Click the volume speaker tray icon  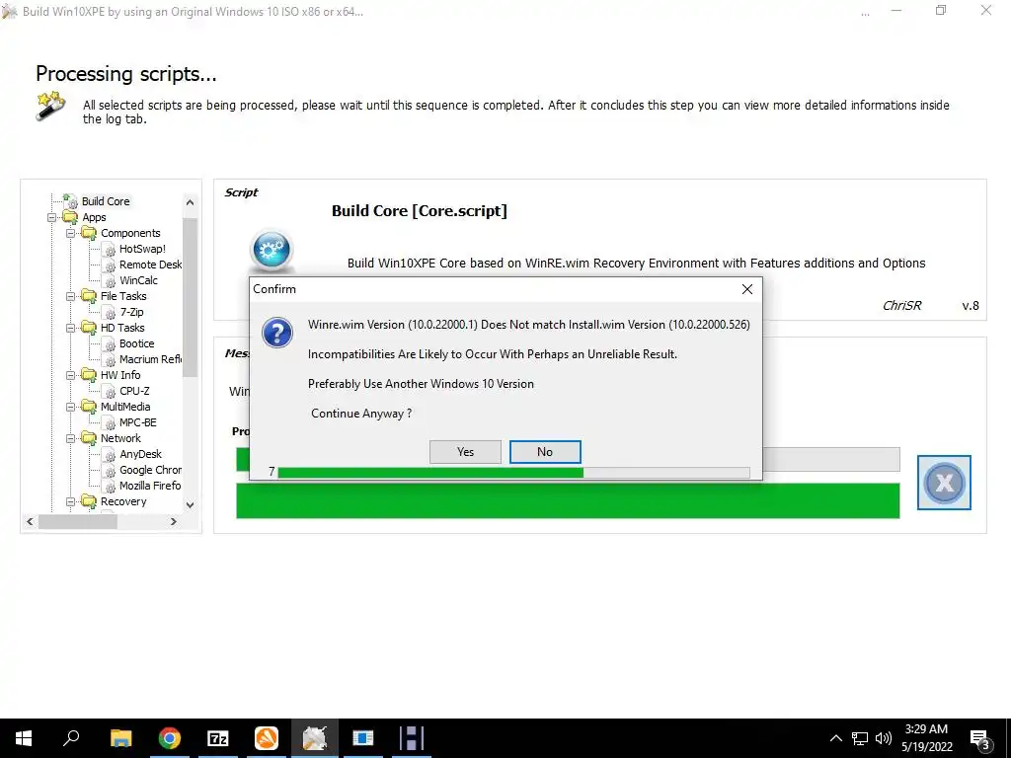884,738
